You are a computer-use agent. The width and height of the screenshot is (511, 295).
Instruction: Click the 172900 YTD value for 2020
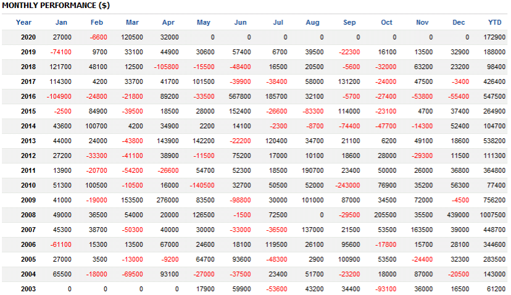[x=494, y=37]
